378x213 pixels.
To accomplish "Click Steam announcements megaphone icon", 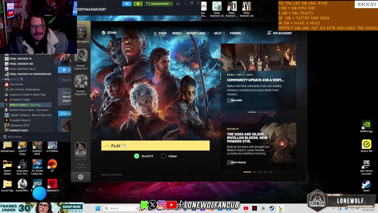I will point(127,4).
